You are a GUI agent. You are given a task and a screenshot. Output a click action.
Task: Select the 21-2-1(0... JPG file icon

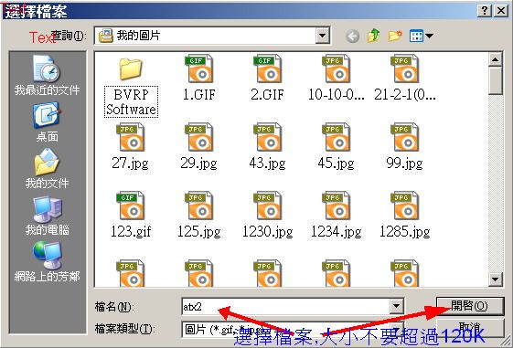(x=405, y=69)
